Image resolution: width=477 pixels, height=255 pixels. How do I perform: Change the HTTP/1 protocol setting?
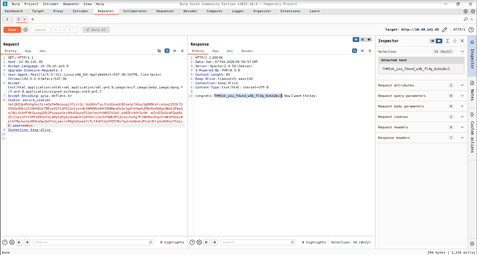(x=459, y=29)
